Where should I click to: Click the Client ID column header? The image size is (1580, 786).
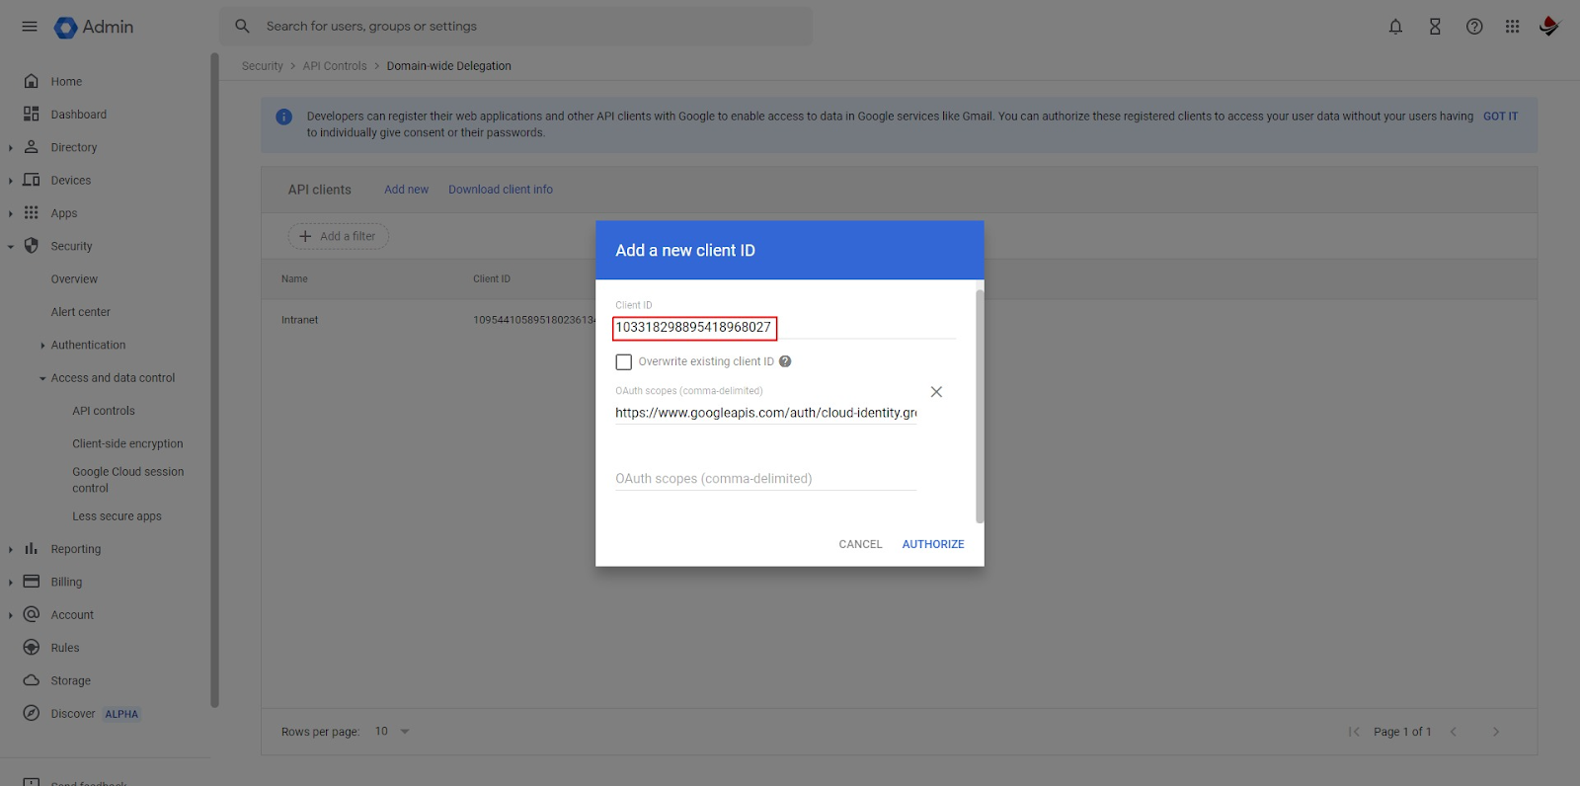(x=492, y=279)
